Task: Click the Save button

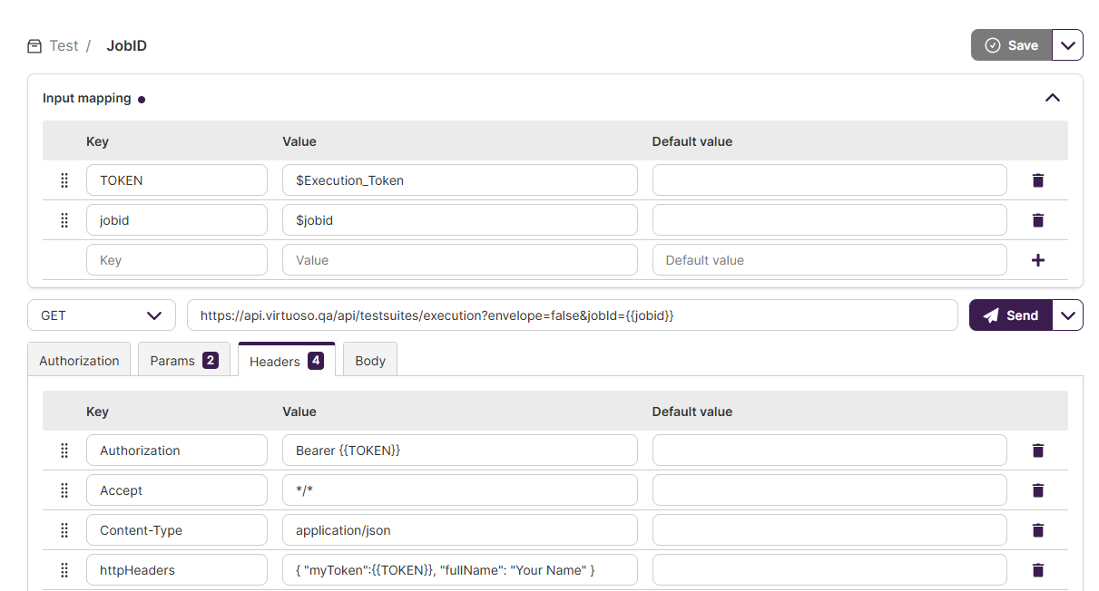Action: coord(1011,45)
